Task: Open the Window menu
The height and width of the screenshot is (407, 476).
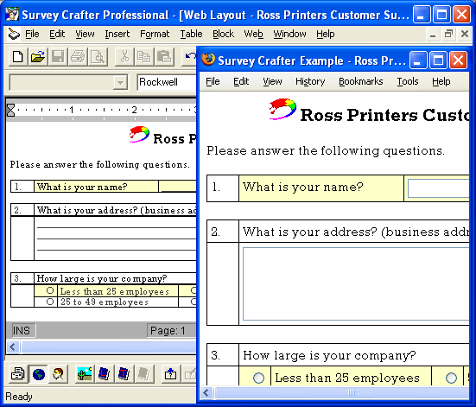Action: pyautogui.click(x=289, y=34)
